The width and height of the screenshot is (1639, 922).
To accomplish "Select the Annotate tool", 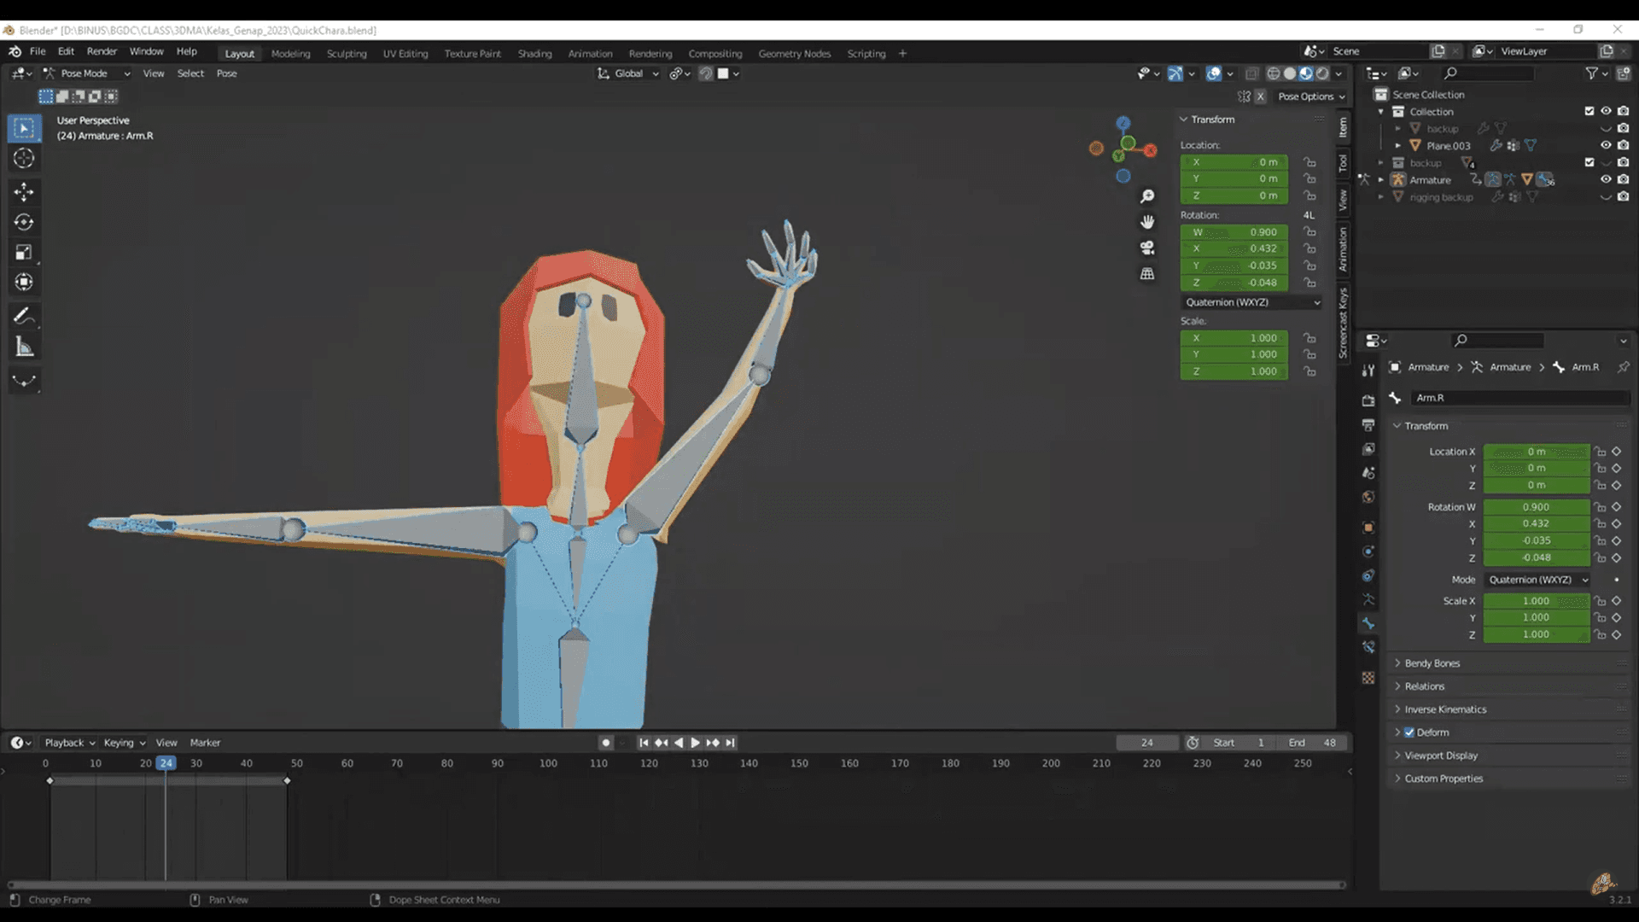I will [24, 315].
